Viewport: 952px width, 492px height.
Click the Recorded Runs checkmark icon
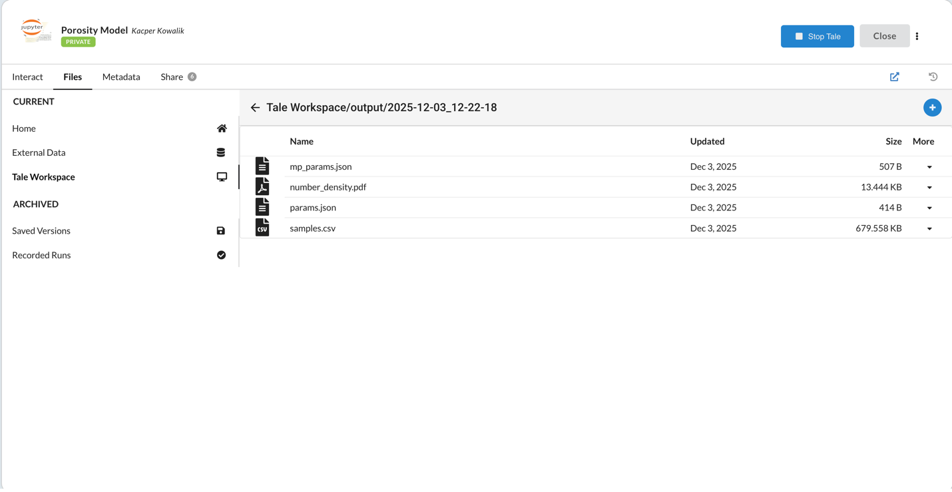click(221, 254)
